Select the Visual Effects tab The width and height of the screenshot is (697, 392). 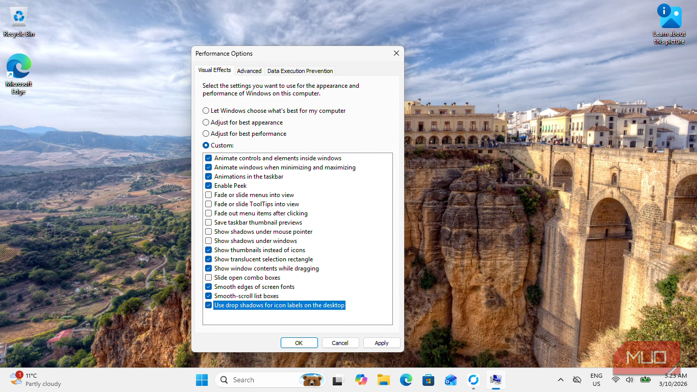click(214, 70)
